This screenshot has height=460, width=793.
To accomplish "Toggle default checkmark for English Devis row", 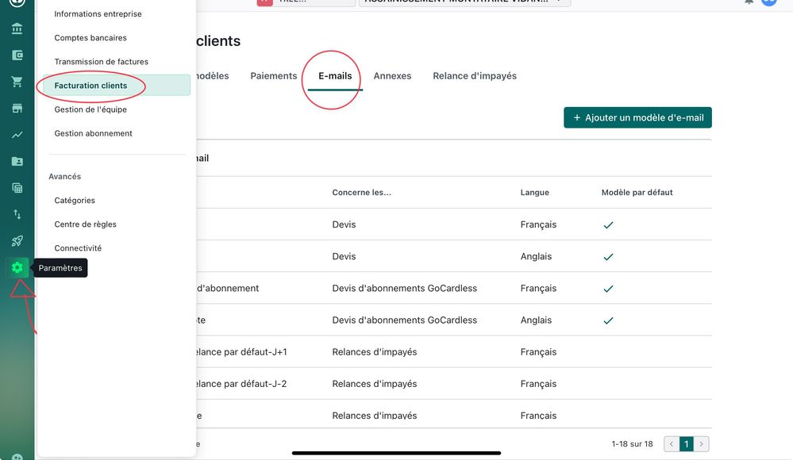I will point(608,257).
